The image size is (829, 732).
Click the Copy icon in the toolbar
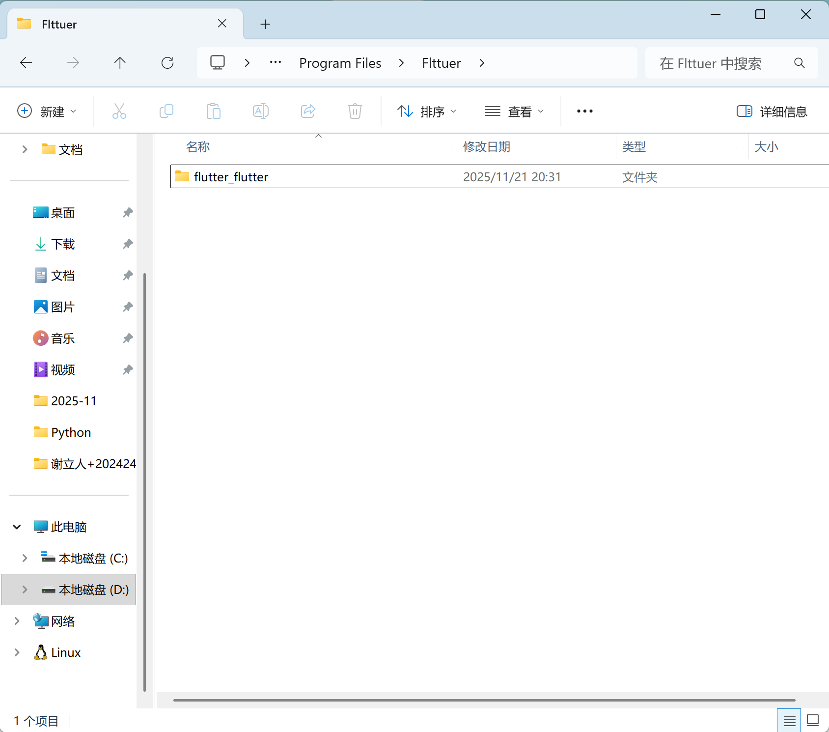pos(166,111)
